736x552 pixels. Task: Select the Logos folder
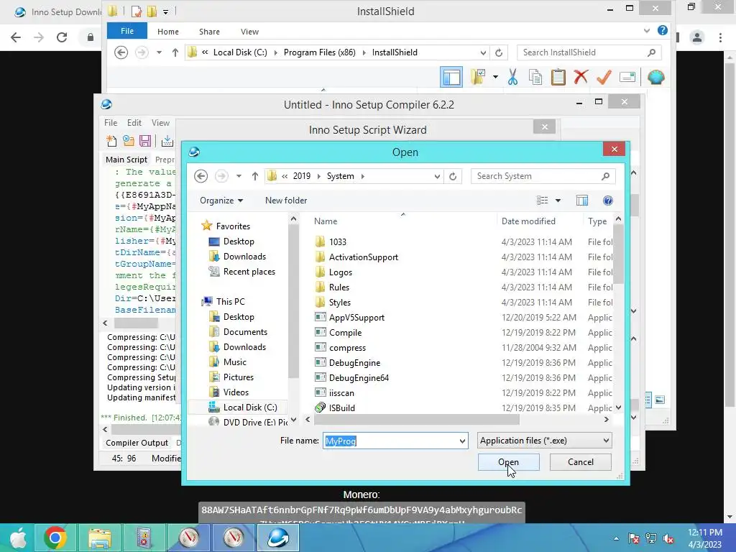(x=340, y=272)
